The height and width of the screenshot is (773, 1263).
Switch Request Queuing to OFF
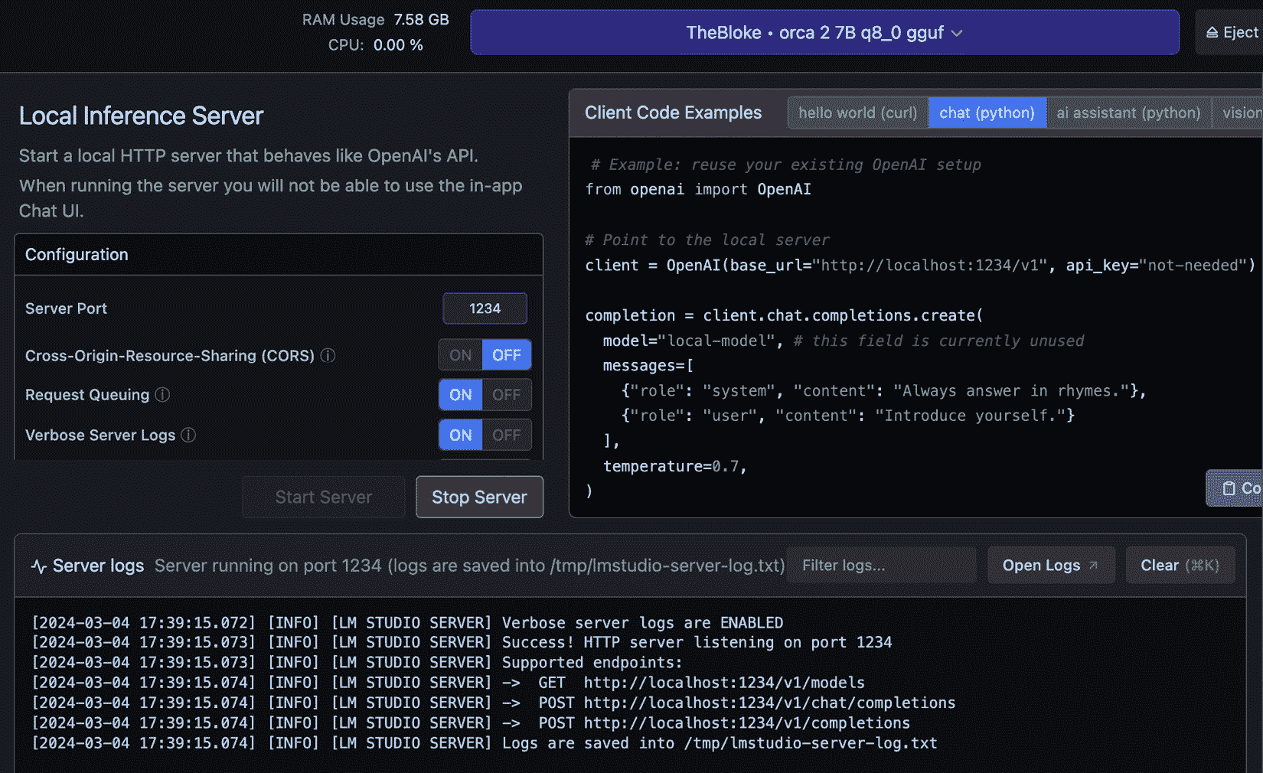[507, 395]
